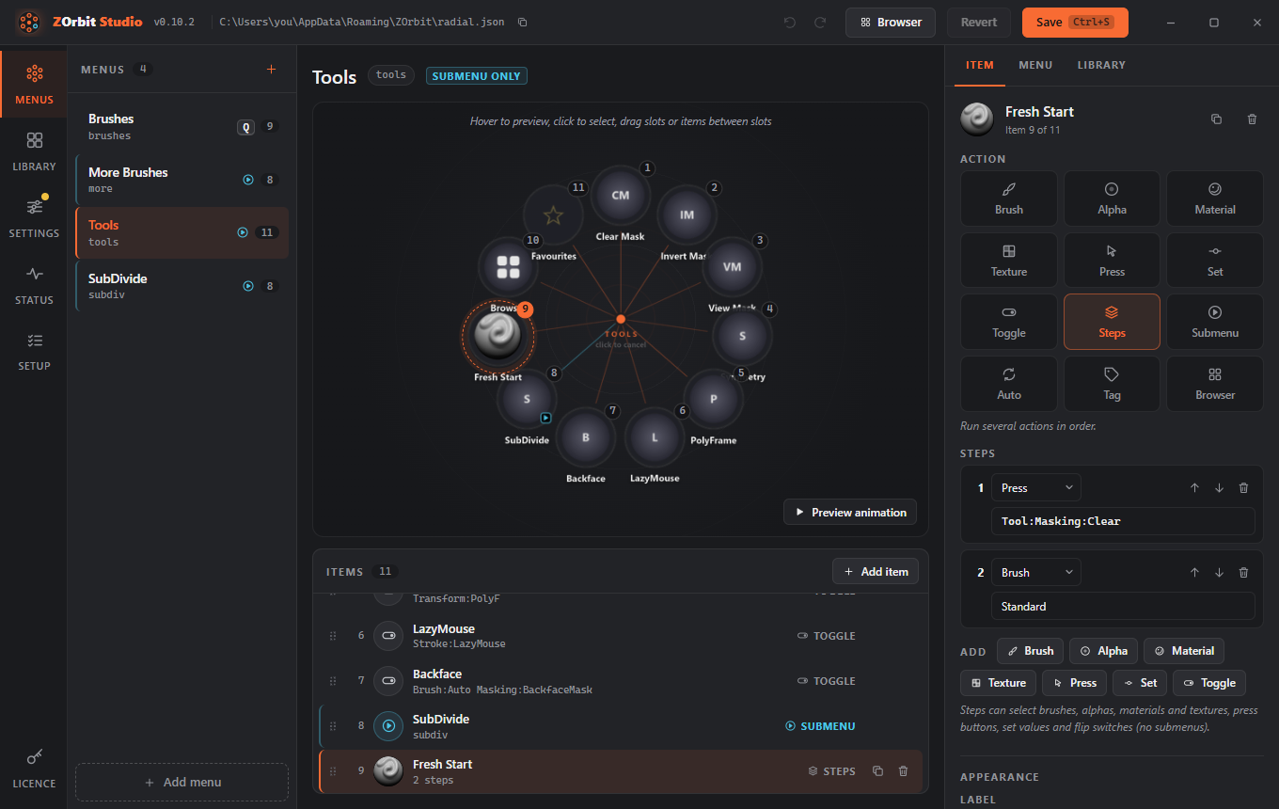Image resolution: width=1279 pixels, height=809 pixels.
Task: Click the Add menu button
Action: [182, 782]
